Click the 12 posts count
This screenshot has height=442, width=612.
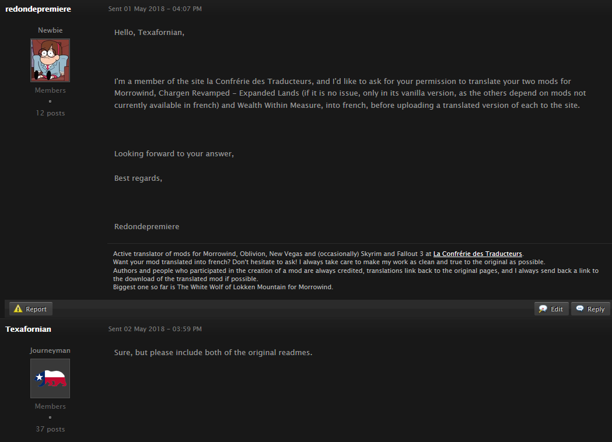pos(50,113)
